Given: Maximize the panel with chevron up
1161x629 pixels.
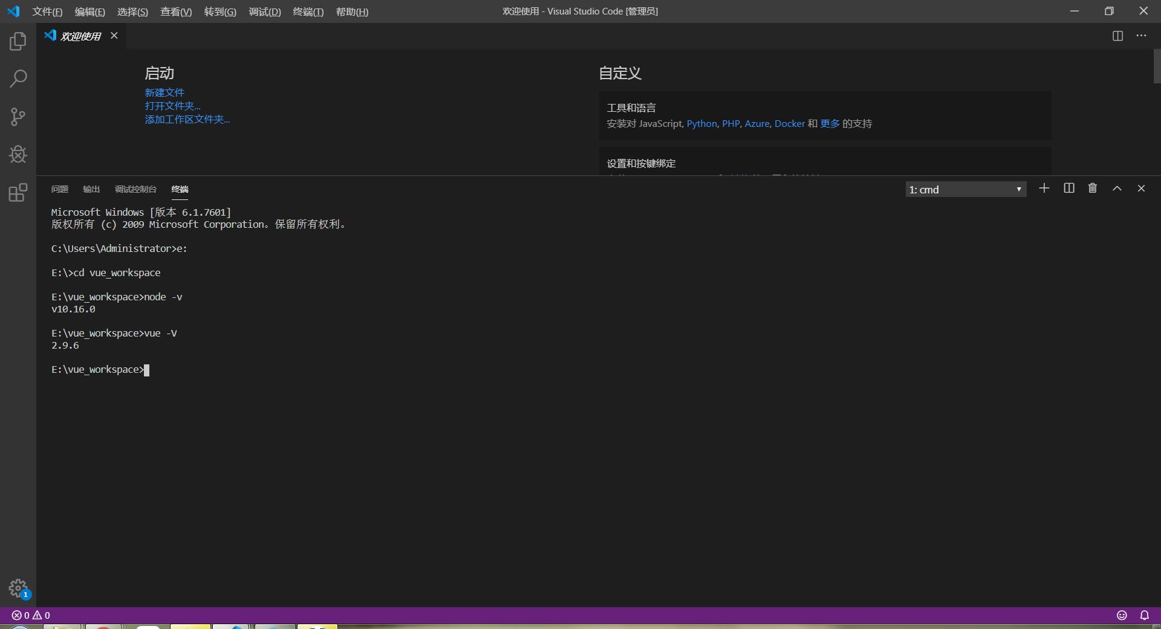Looking at the screenshot, I should [x=1117, y=189].
